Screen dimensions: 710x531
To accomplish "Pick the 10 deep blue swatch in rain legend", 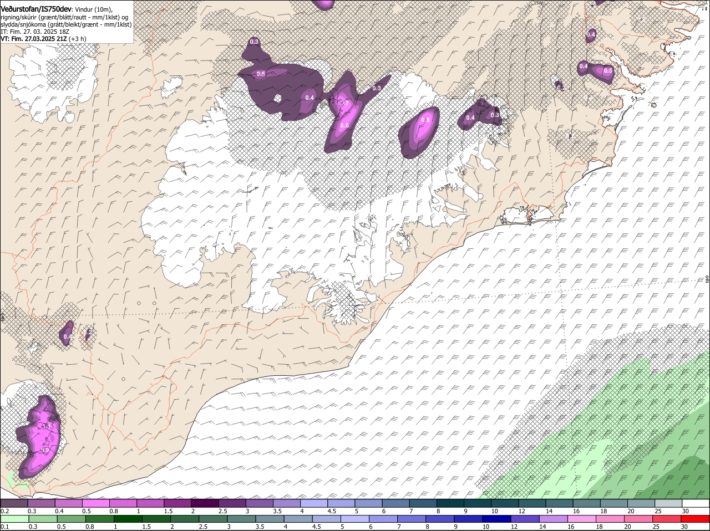I will (497, 519).
